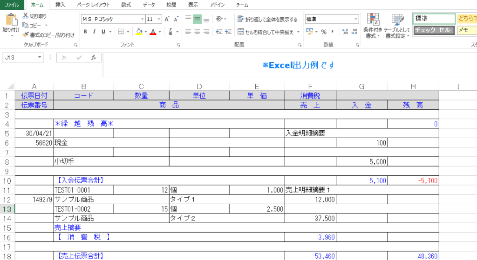This screenshot has height=260, width=477.
Task: Apply the 標準 cell style
Action: [434, 19]
